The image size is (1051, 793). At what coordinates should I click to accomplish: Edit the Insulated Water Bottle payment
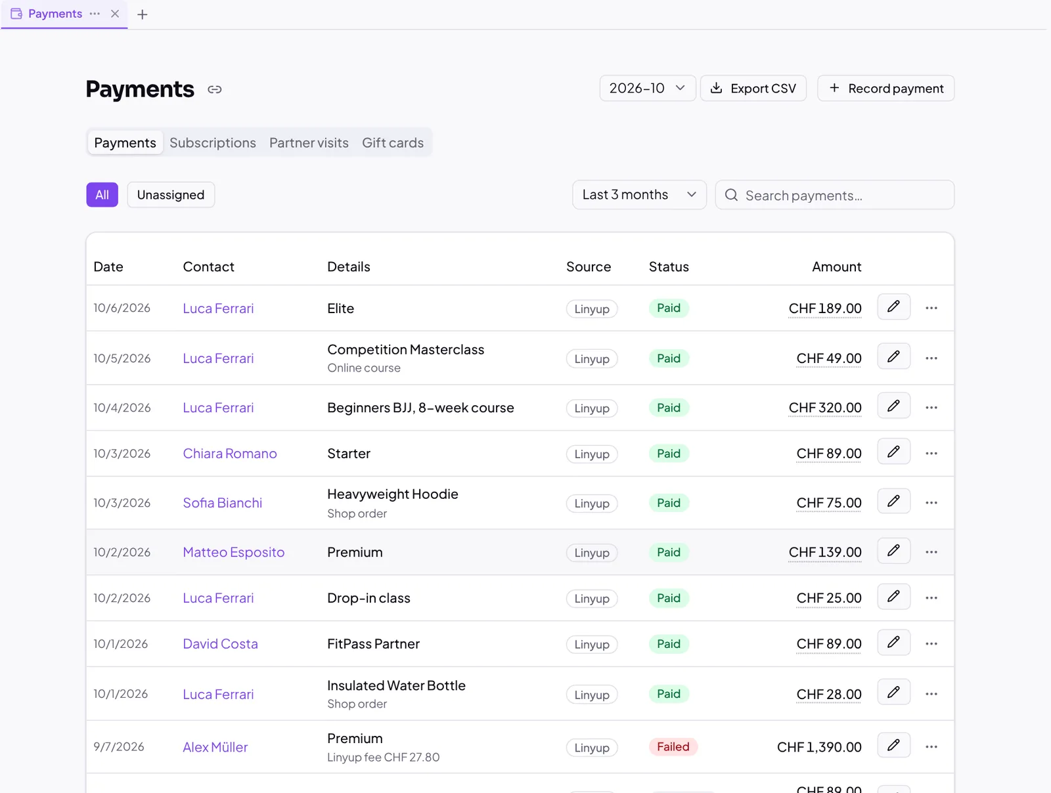[x=893, y=693]
